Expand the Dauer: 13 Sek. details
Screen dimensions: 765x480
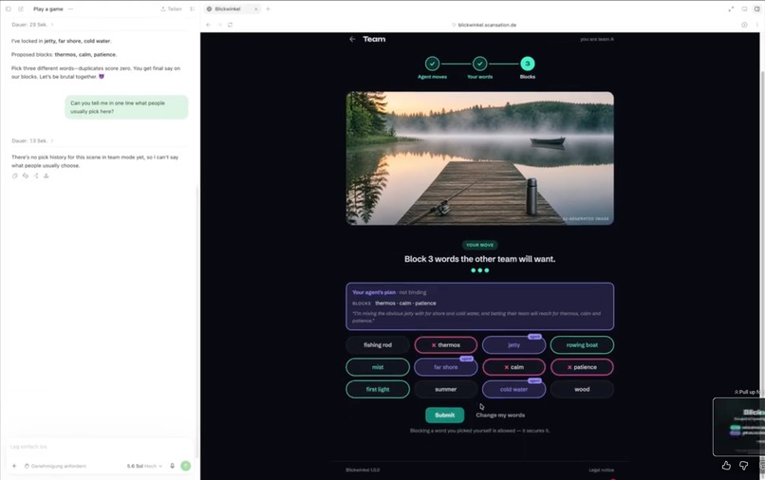click(x=32, y=140)
